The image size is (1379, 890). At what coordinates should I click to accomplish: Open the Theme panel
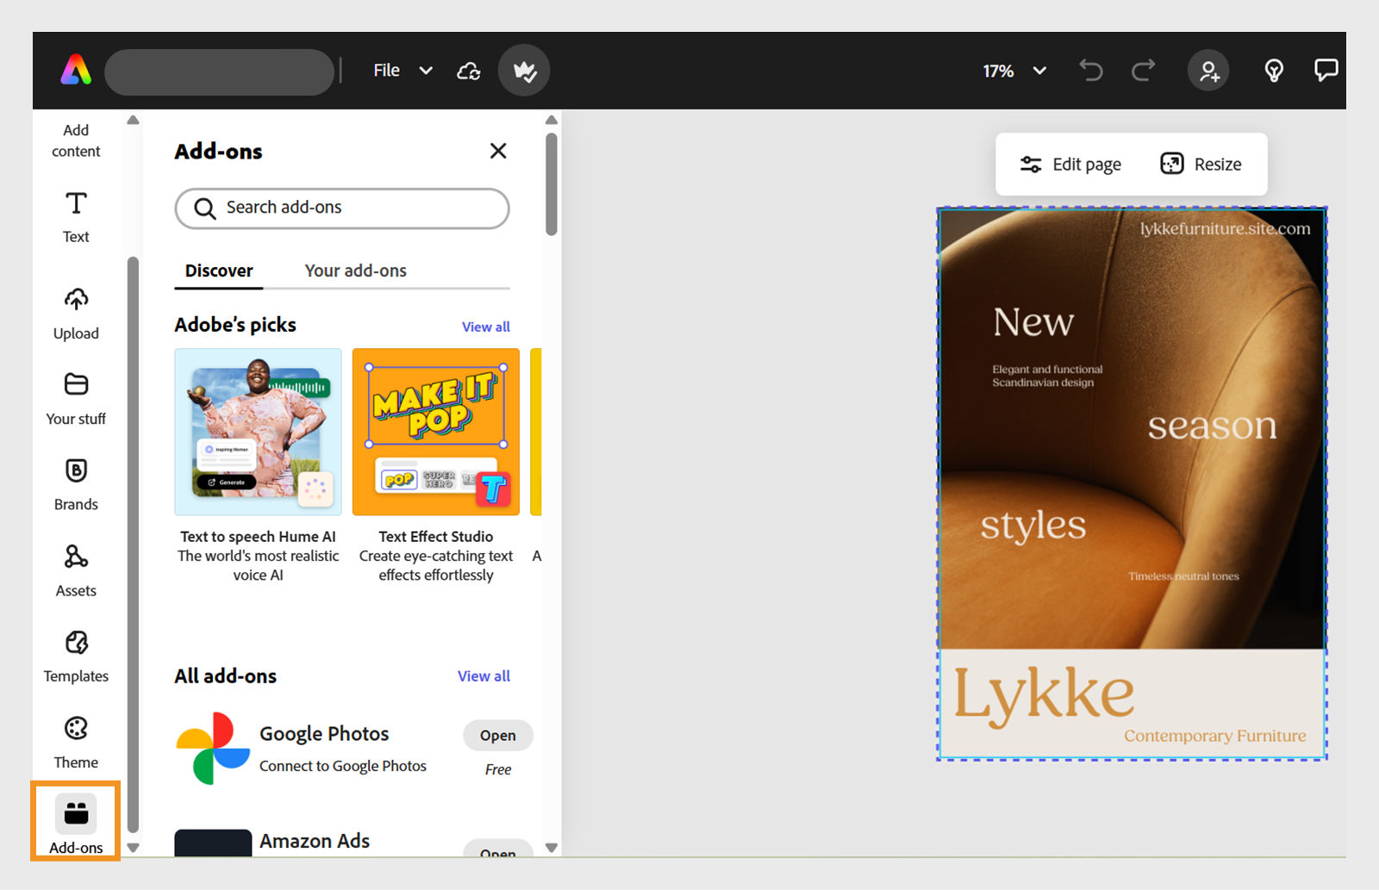pos(76,741)
